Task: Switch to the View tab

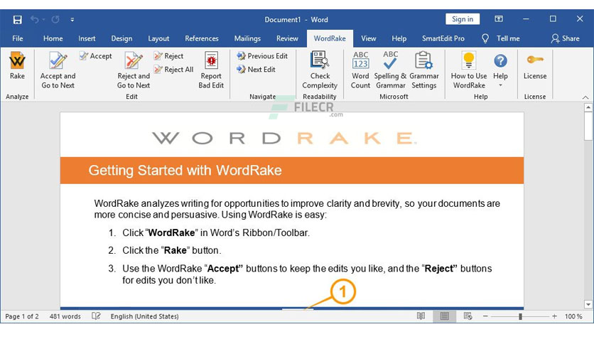Action: pyautogui.click(x=368, y=38)
